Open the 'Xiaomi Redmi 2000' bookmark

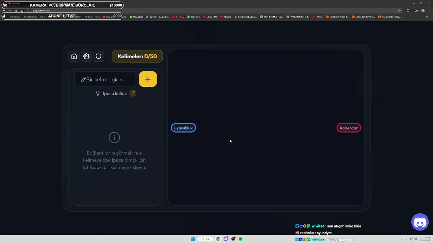point(389,17)
